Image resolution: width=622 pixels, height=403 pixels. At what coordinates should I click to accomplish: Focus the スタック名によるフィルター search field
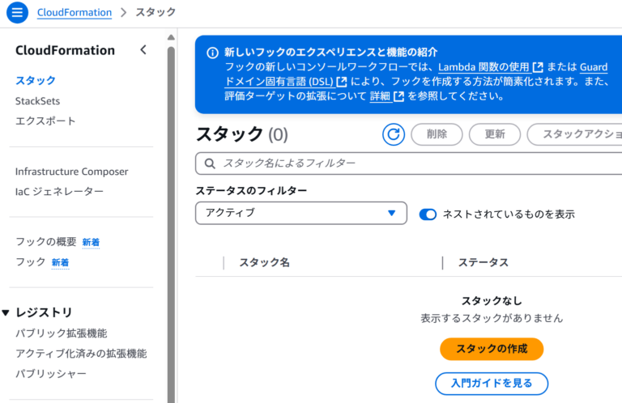coord(408,163)
